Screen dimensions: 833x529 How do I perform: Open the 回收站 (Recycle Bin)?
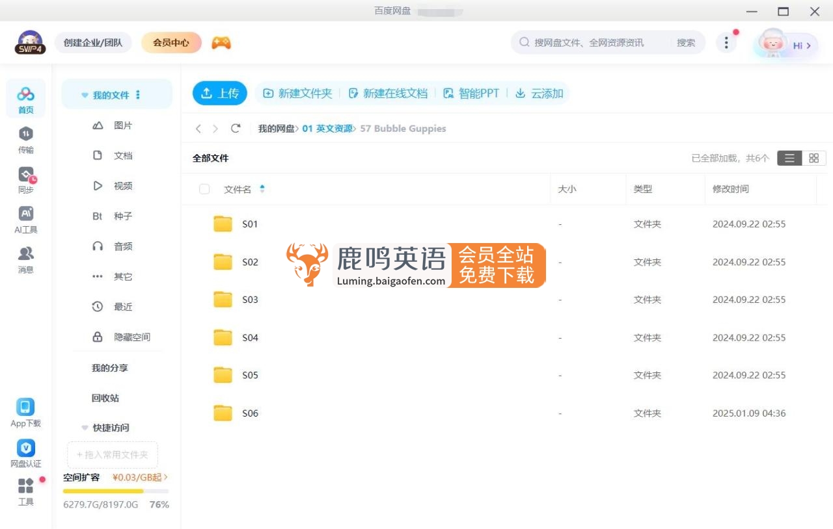coord(105,398)
